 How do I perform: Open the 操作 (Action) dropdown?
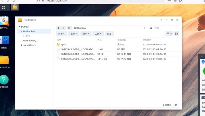[x=86, y=33]
